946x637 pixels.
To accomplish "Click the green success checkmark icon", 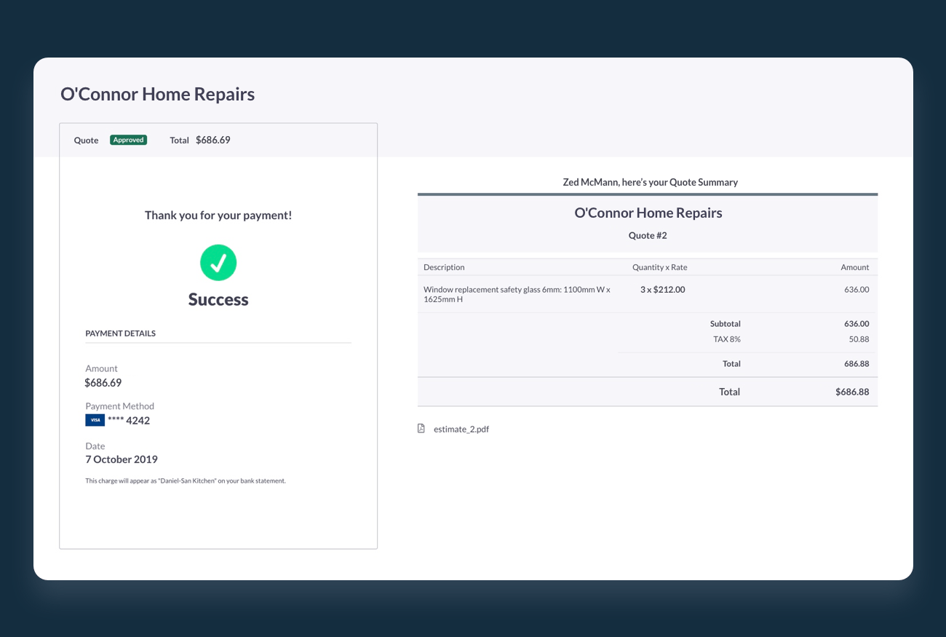I will click(x=218, y=263).
